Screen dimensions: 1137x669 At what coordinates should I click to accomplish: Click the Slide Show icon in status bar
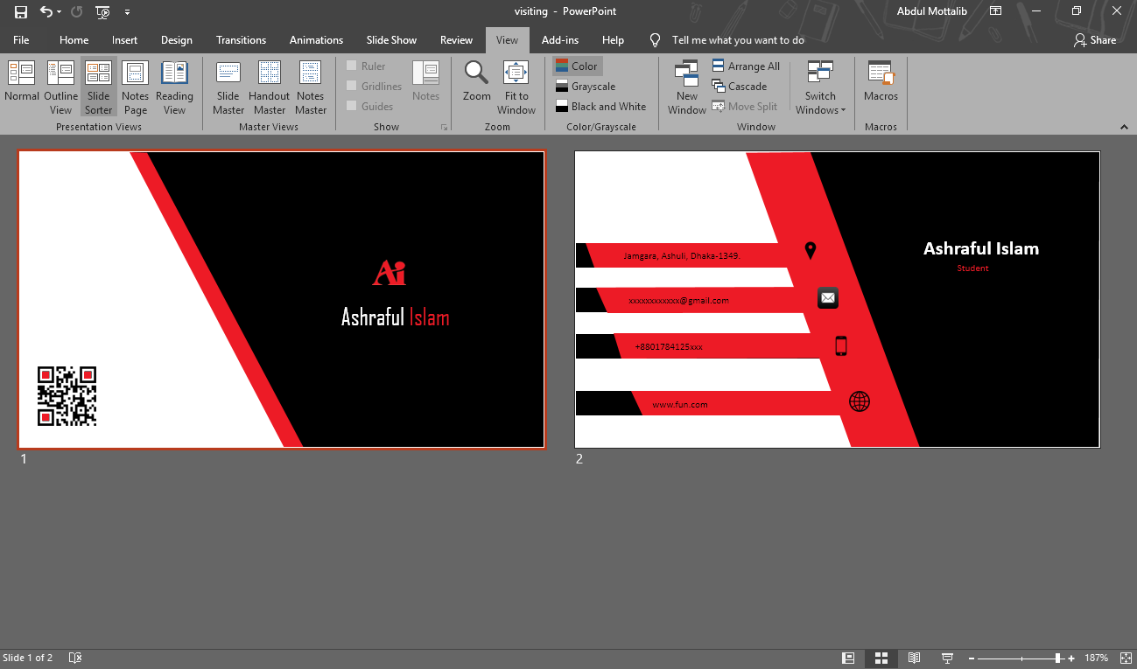tap(946, 658)
